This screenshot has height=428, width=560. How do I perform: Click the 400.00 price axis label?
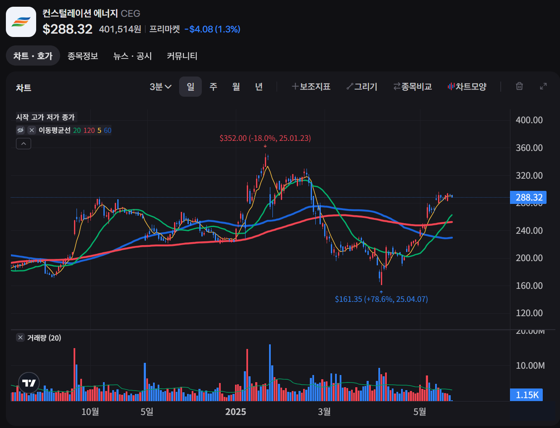click(x=529, y=120)
